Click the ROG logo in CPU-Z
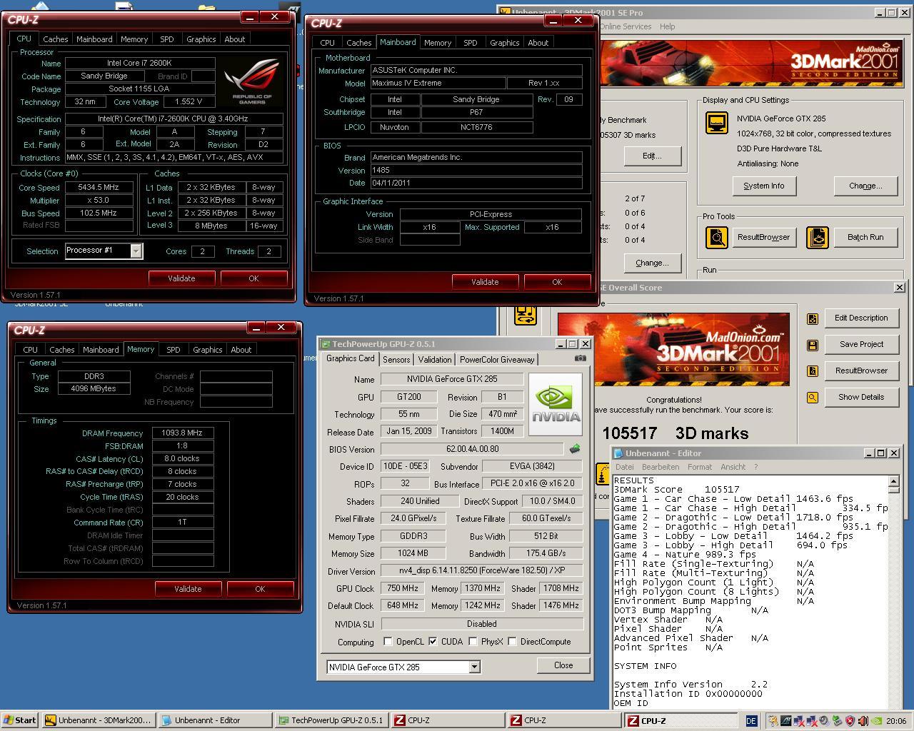Screen dimensions: 914x731 click(252, 81)
